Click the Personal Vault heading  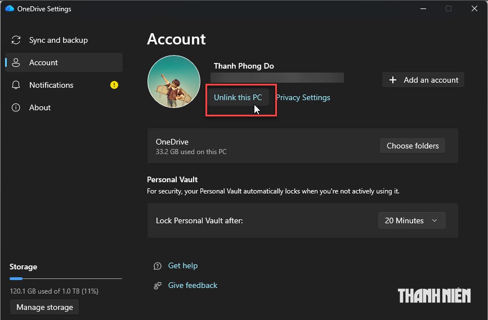(172, 179)
